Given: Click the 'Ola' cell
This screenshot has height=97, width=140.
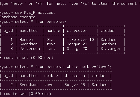Looking at the screenshot, I should (50, 40).
